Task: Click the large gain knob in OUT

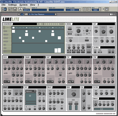Action: coord(103,31)
